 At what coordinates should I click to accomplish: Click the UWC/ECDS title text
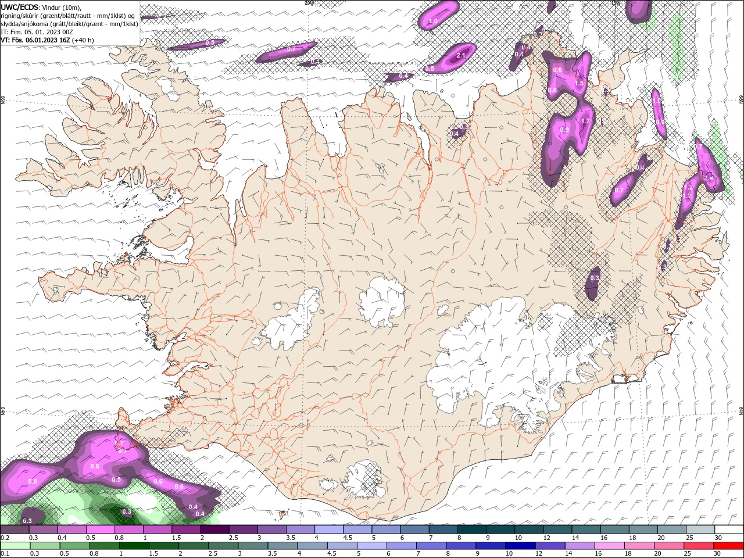20,6
